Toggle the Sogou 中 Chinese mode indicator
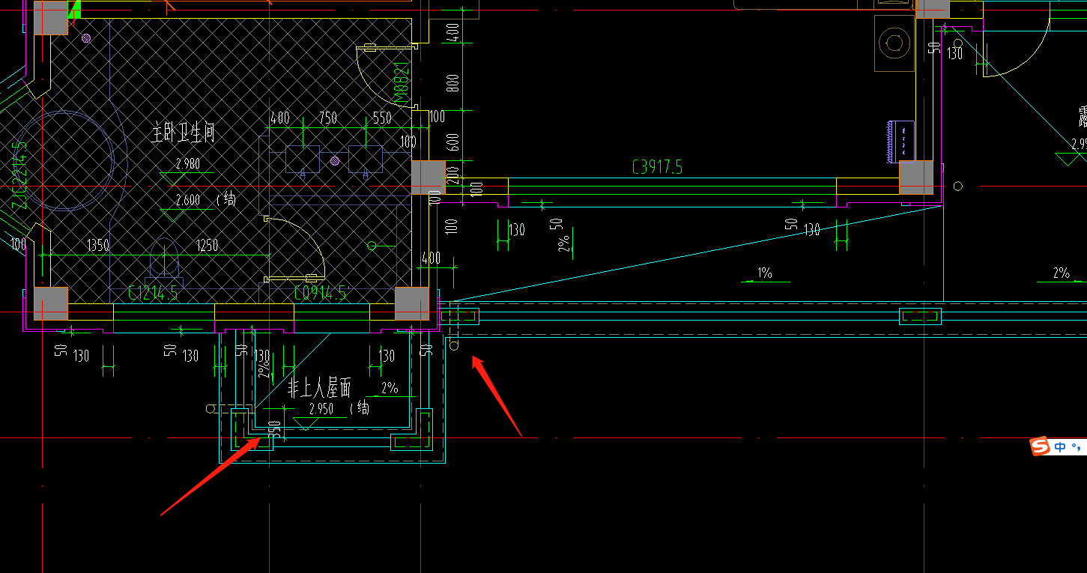1087x573 pixels. [x=1061, y=447]
